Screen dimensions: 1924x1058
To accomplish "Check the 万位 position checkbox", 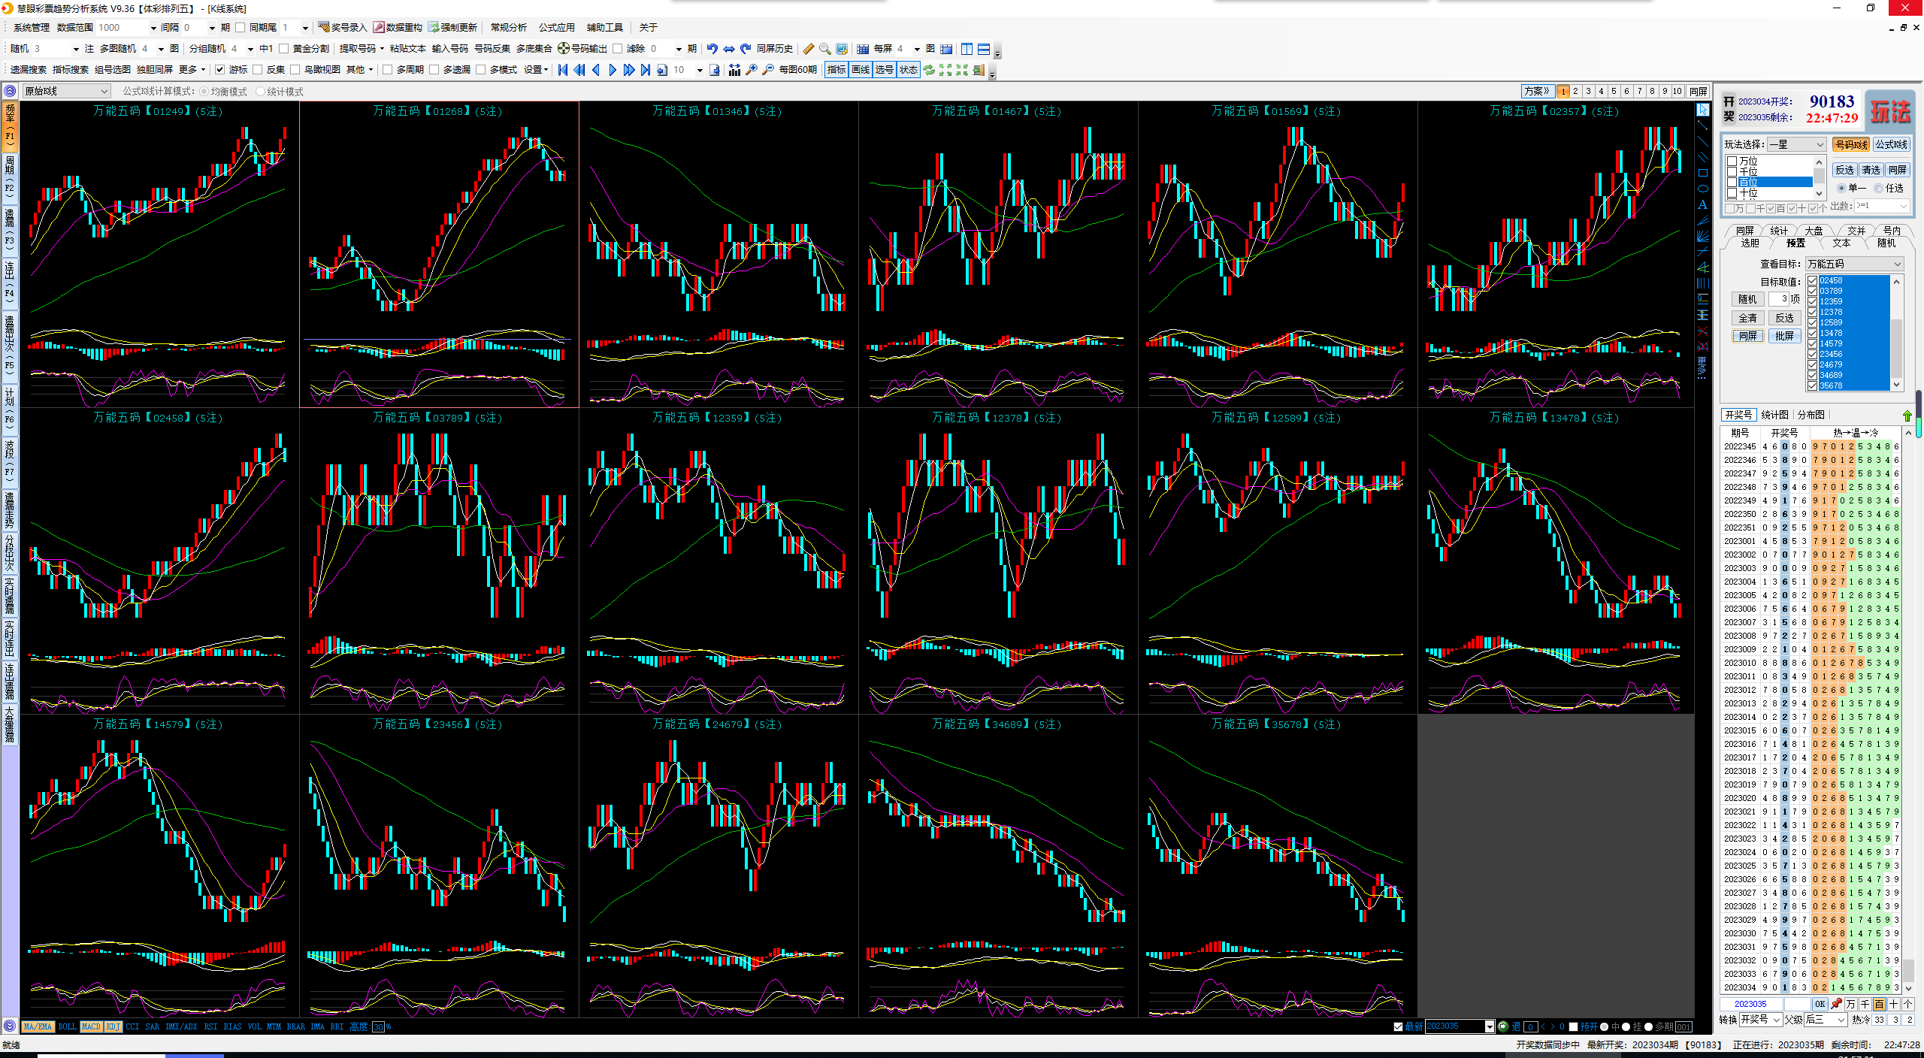I will pos(1732,161).
